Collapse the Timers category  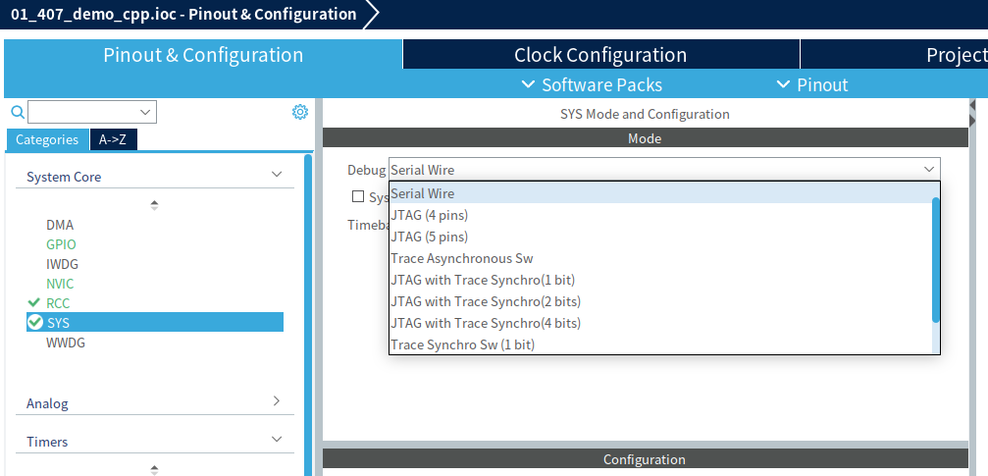click(x=276, y=440)
